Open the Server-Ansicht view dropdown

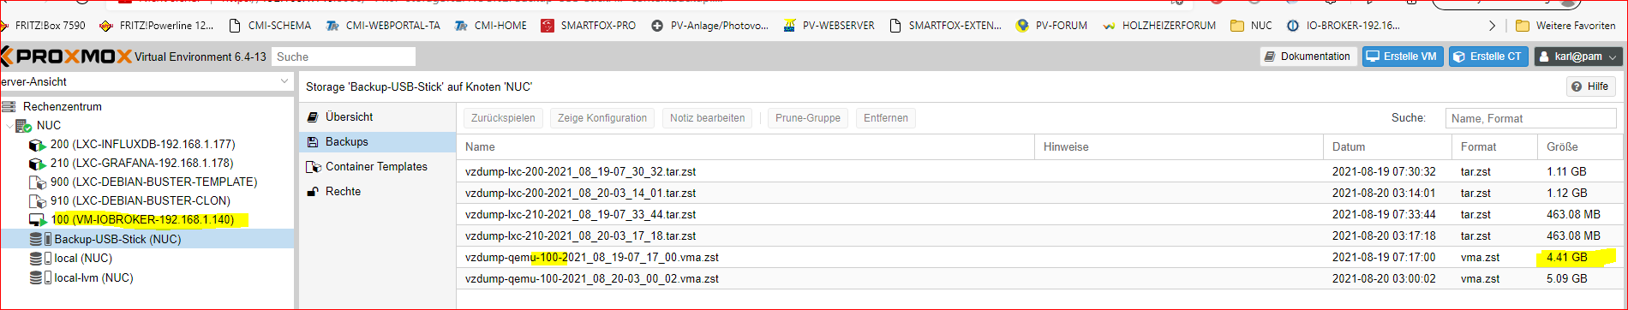284,81
